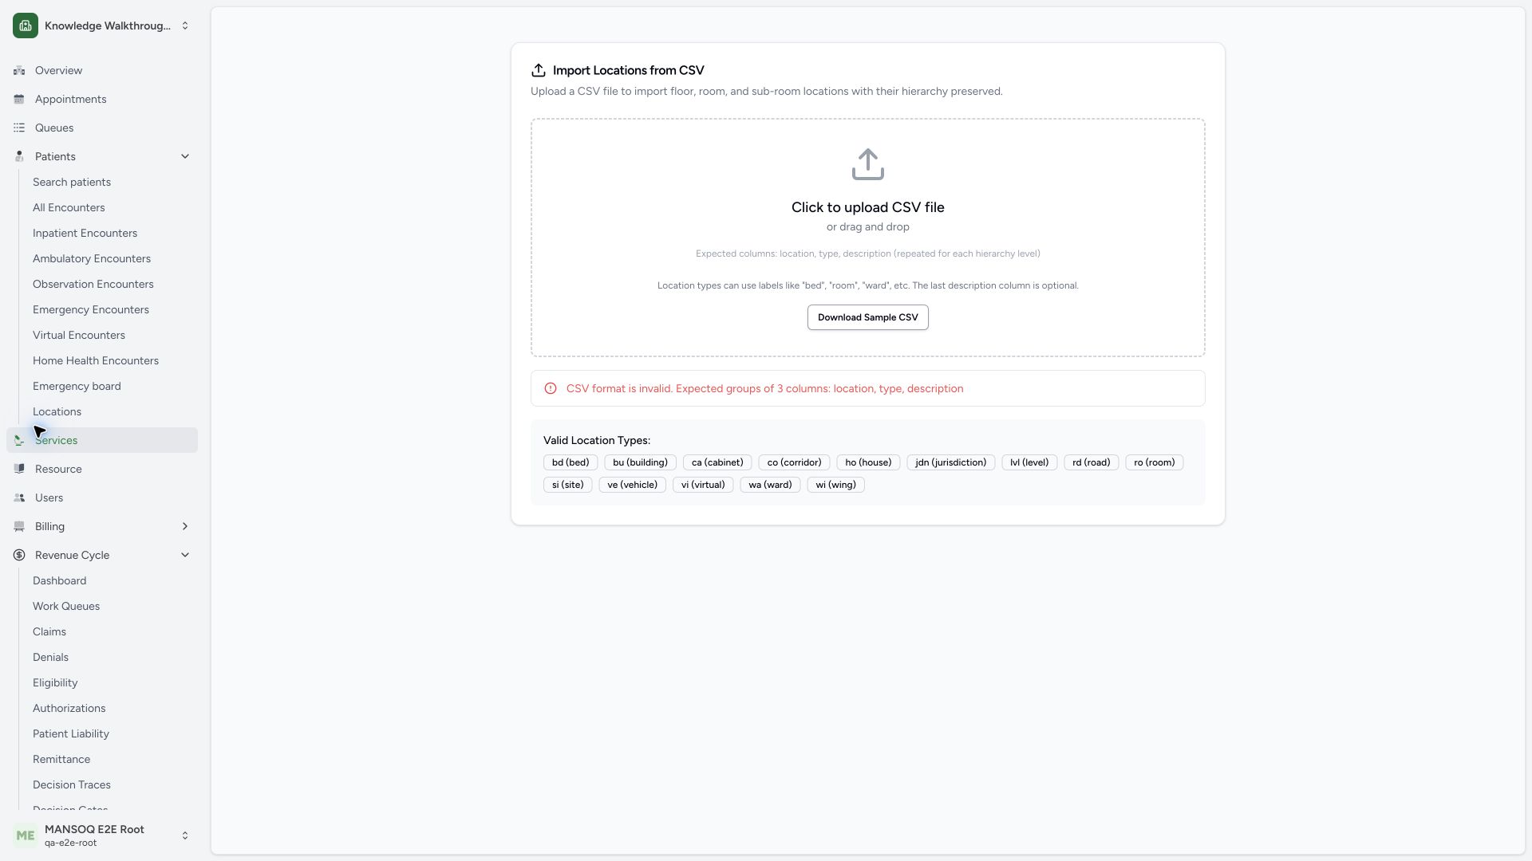Open Work Queues
This screenshot has height=861, width=1532.
coord(66,606)
